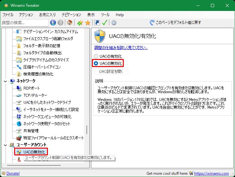Click the ネットワーク使用データのリセット globe icon
Viewport: 235px width, 177px height.
click(x=19, y=124)
